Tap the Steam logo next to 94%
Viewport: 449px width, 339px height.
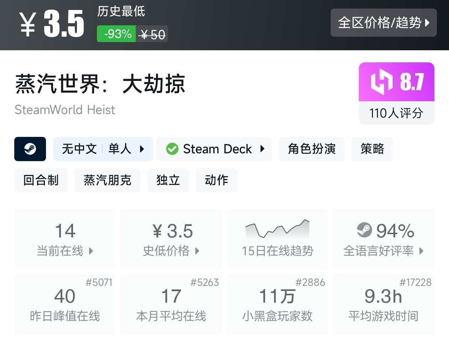[364, 230]
